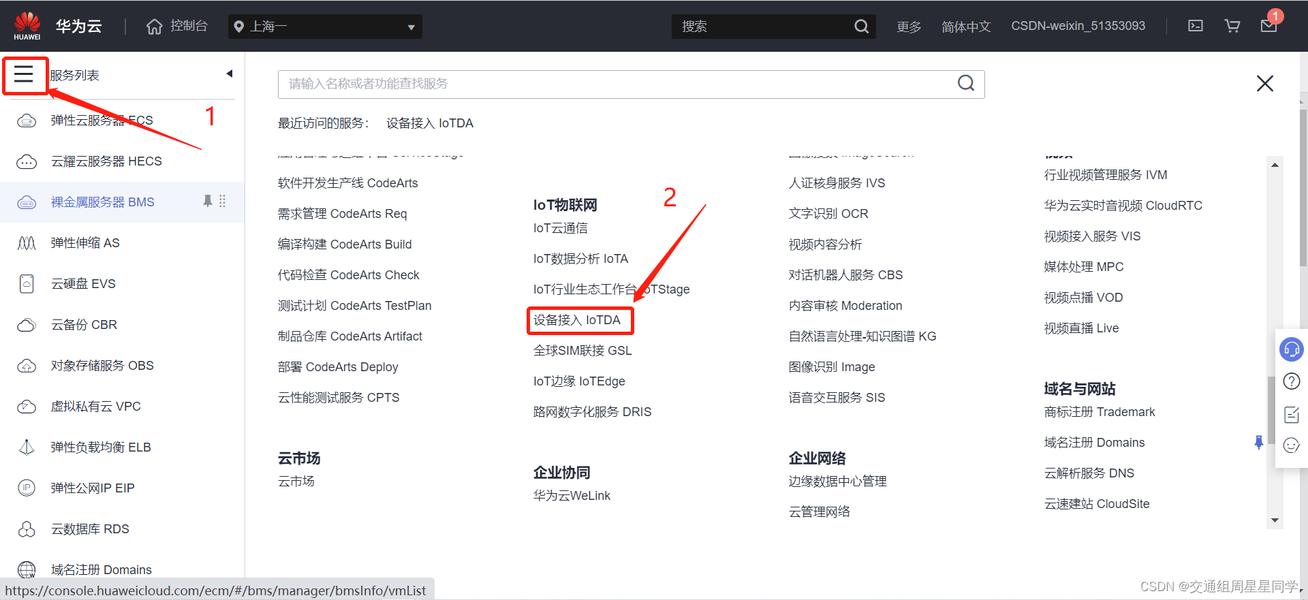The image size is (1308, 600).
Task: Open 对话机器人服务 CBS
Action: [846, 275]
